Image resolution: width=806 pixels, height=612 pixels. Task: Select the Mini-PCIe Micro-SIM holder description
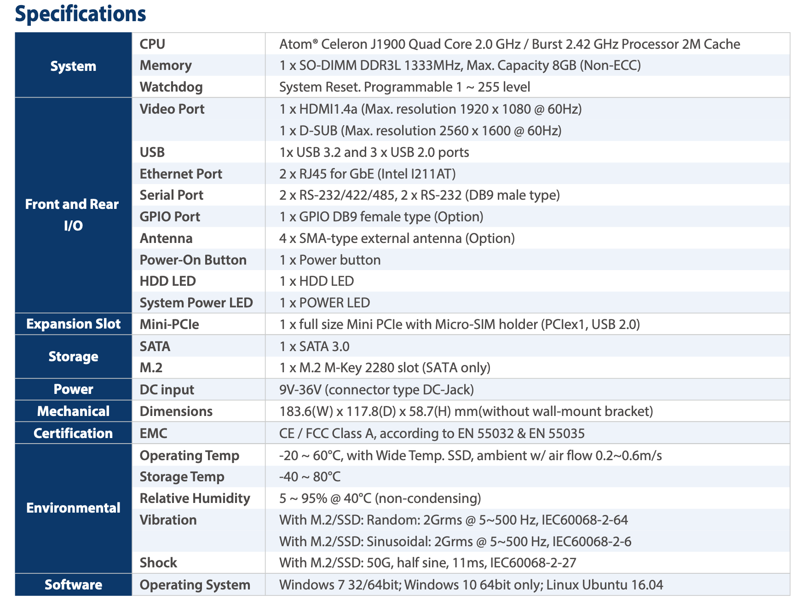click(459, 324)
